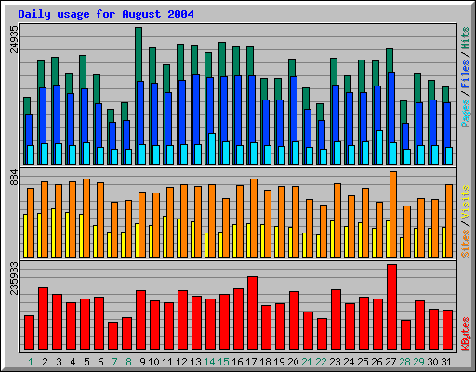This screenshot has width=476, height=372.
Task: Click day label 27 on the x-axis
Action: (x=390, y=362)
